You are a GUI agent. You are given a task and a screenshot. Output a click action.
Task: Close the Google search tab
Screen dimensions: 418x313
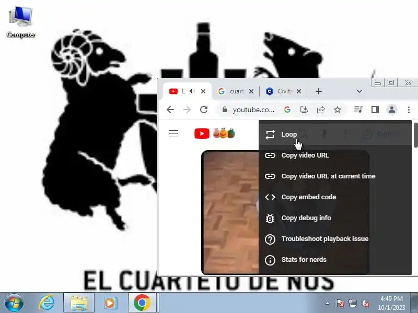coord(251,91)
